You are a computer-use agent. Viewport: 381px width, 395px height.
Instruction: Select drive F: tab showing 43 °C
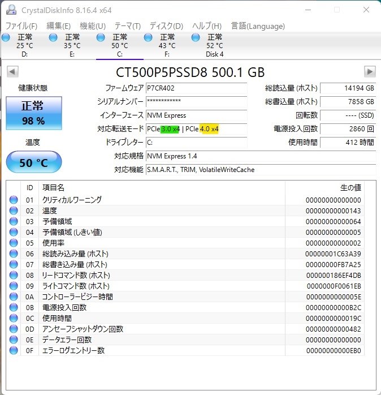167,46
